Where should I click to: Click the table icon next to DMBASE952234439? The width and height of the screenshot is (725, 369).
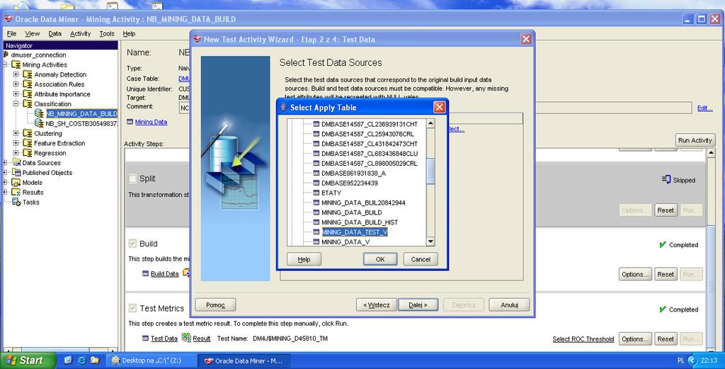pos(316,183)
